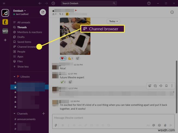Click the Search Dotdash field

pyautogui.click(x=89, y=3)
